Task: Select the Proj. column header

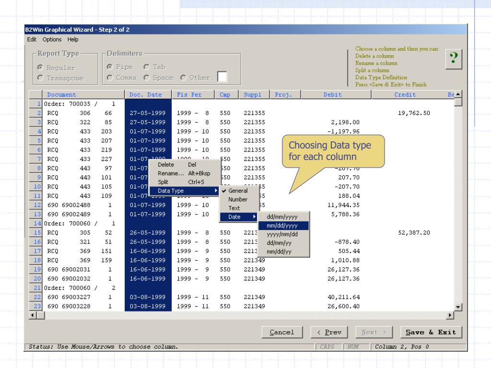Action: click(x=285, y=94)
